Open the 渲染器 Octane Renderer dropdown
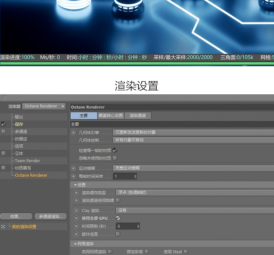The width and height of the screenshot is (274, 255). tap(44, 106)
